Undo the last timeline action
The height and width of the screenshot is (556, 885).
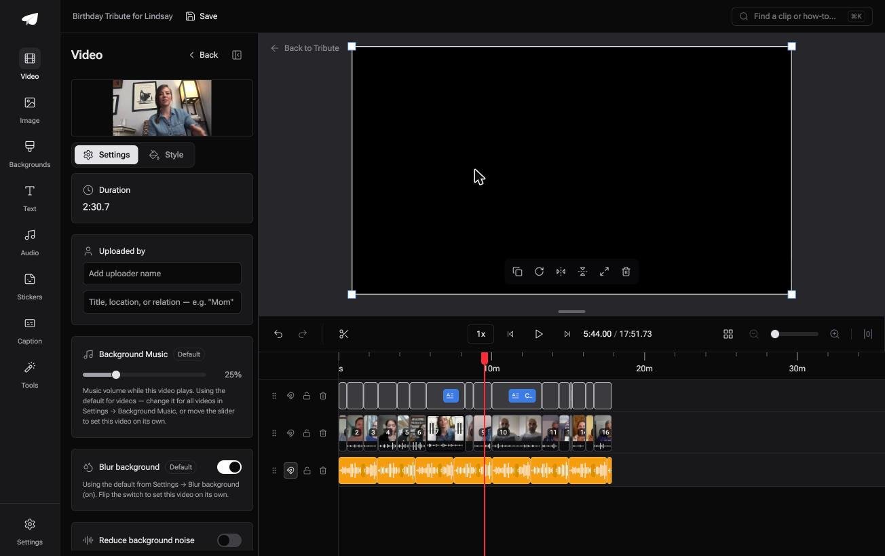coord(278,334)
